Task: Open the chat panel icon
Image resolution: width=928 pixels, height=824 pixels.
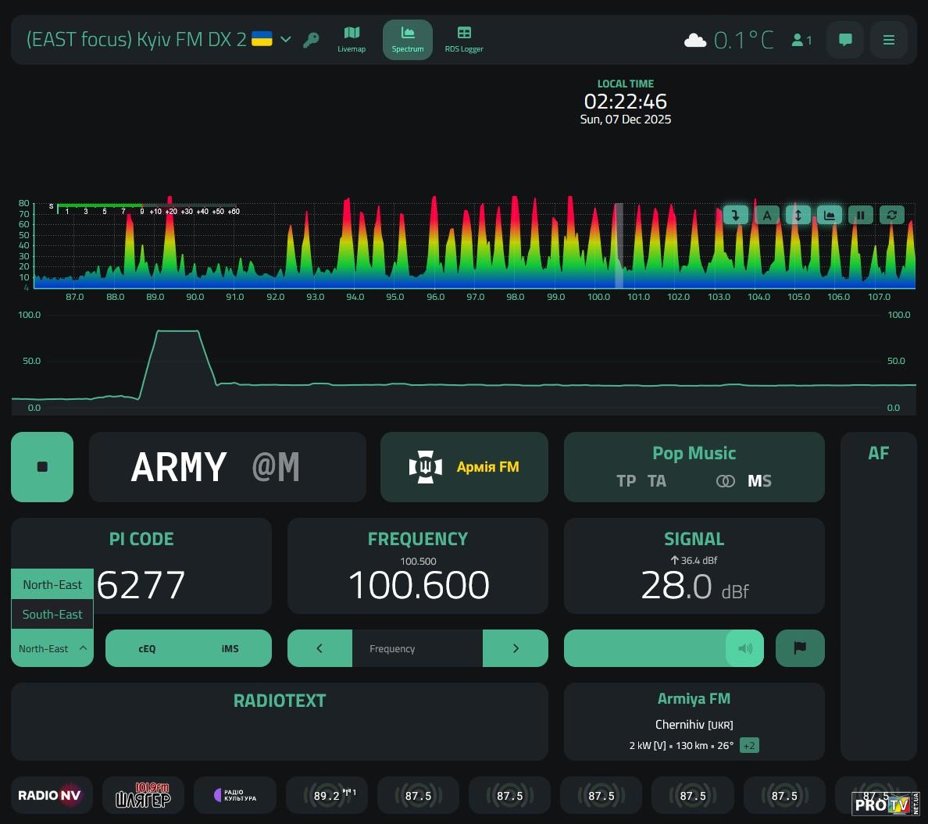Action: click(x=844, y=40)
